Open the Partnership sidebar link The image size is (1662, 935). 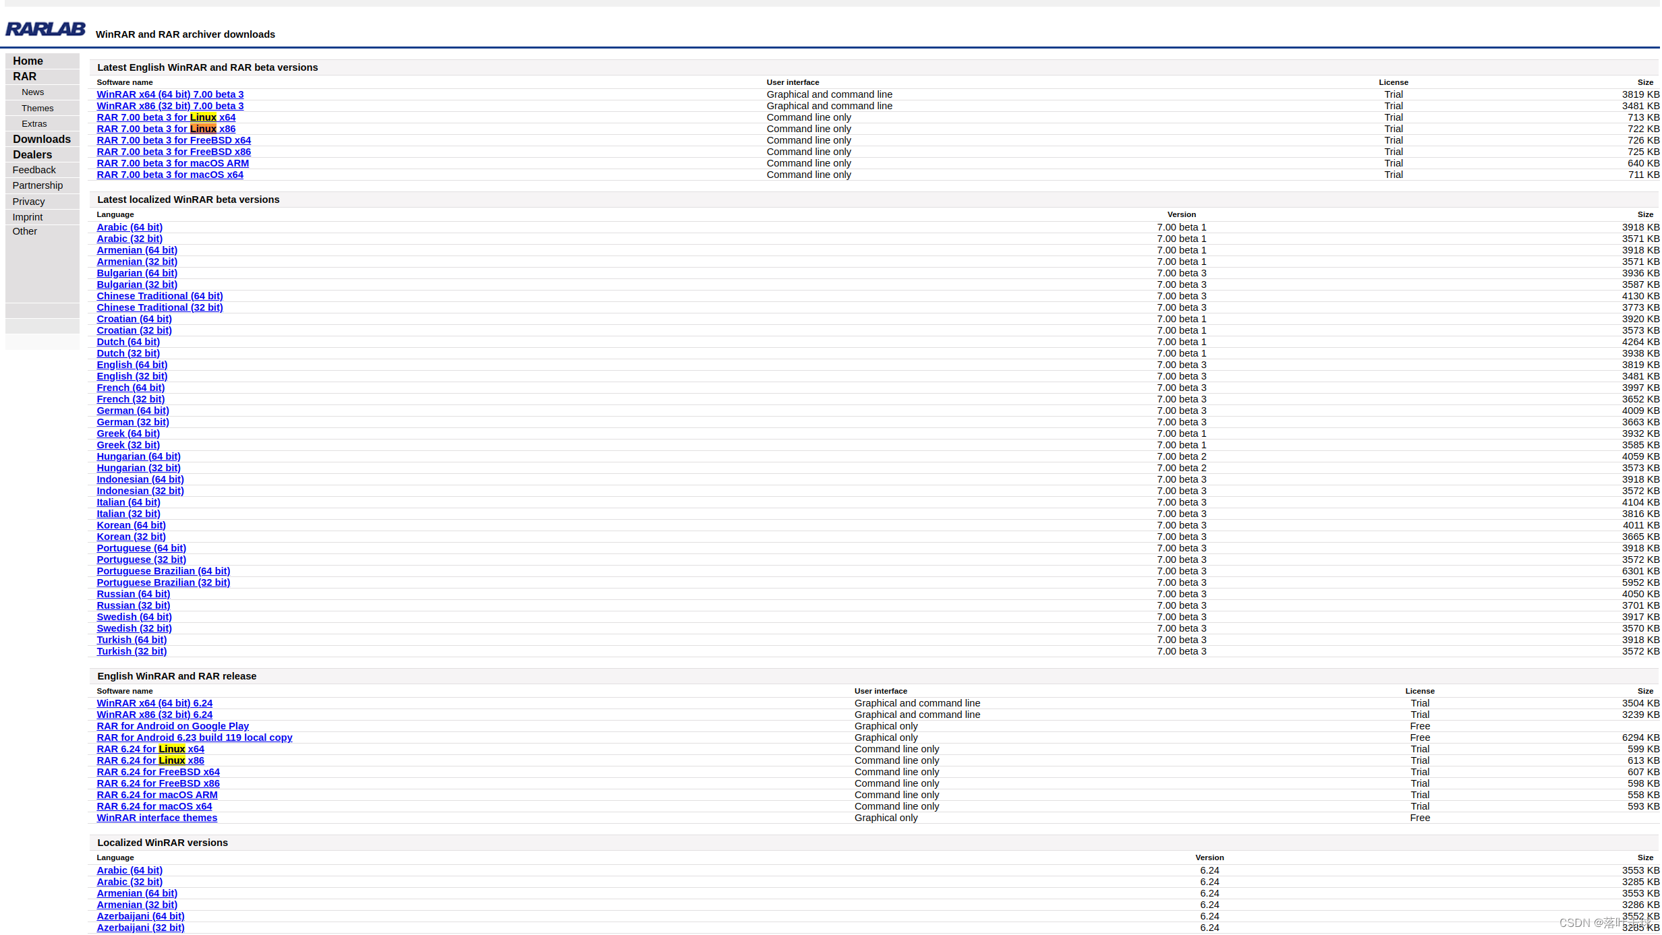pos(38,185)
